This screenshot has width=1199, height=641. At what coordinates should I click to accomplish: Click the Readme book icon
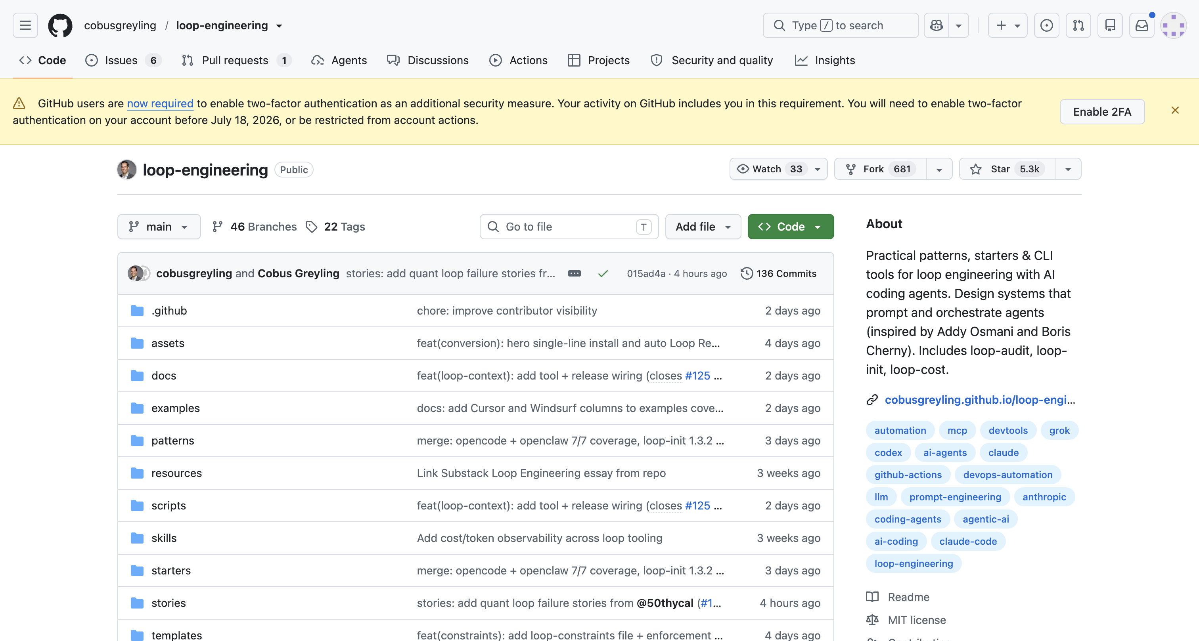(872, 597)
